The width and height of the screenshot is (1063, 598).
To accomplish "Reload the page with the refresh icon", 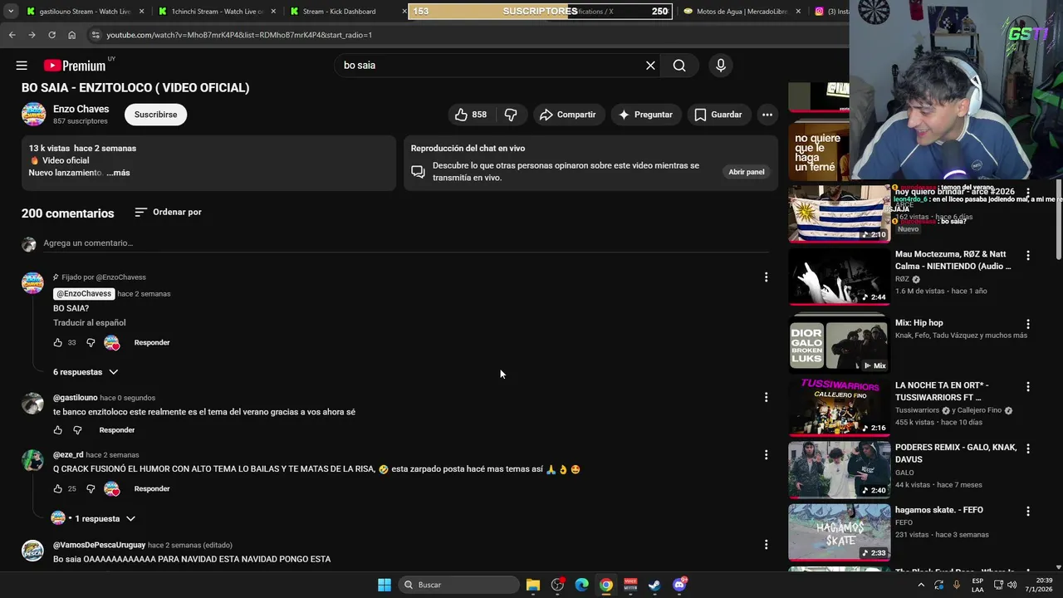I will [x=51, y=35].
